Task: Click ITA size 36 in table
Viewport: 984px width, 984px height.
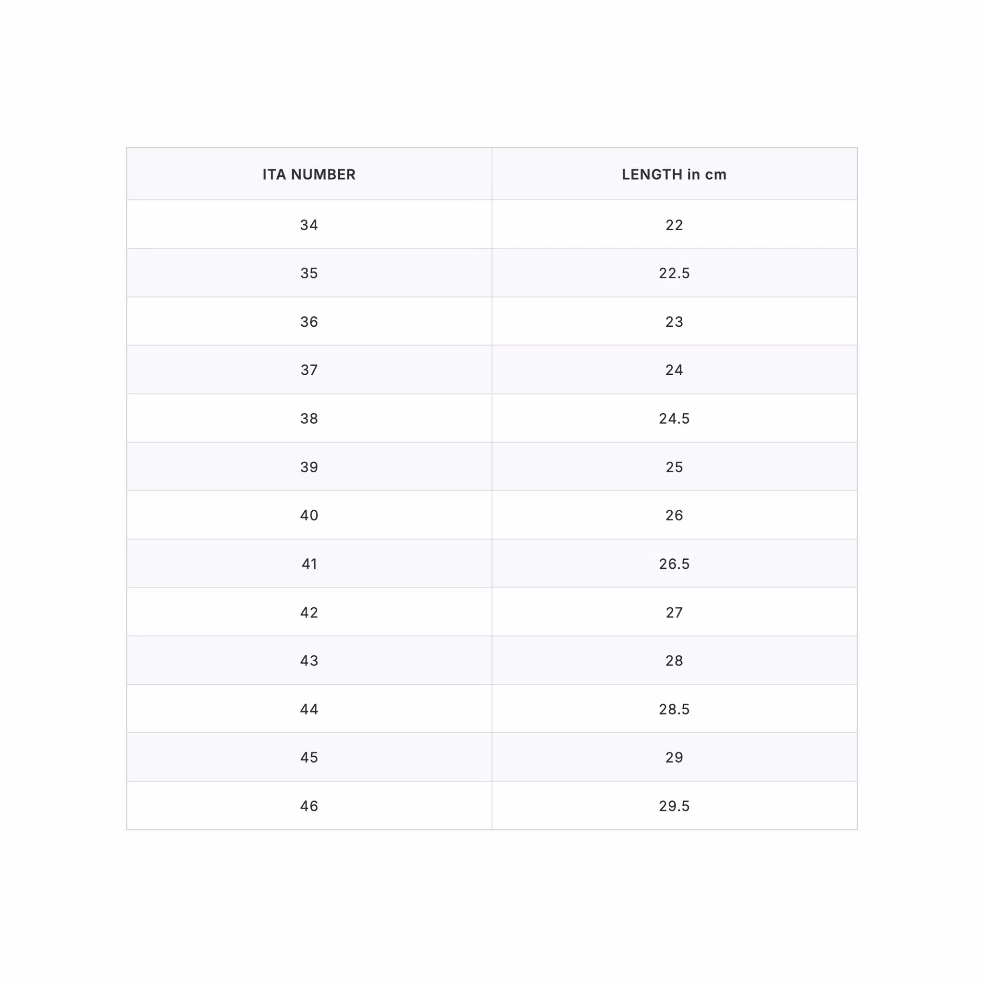Action: (308, 321)
